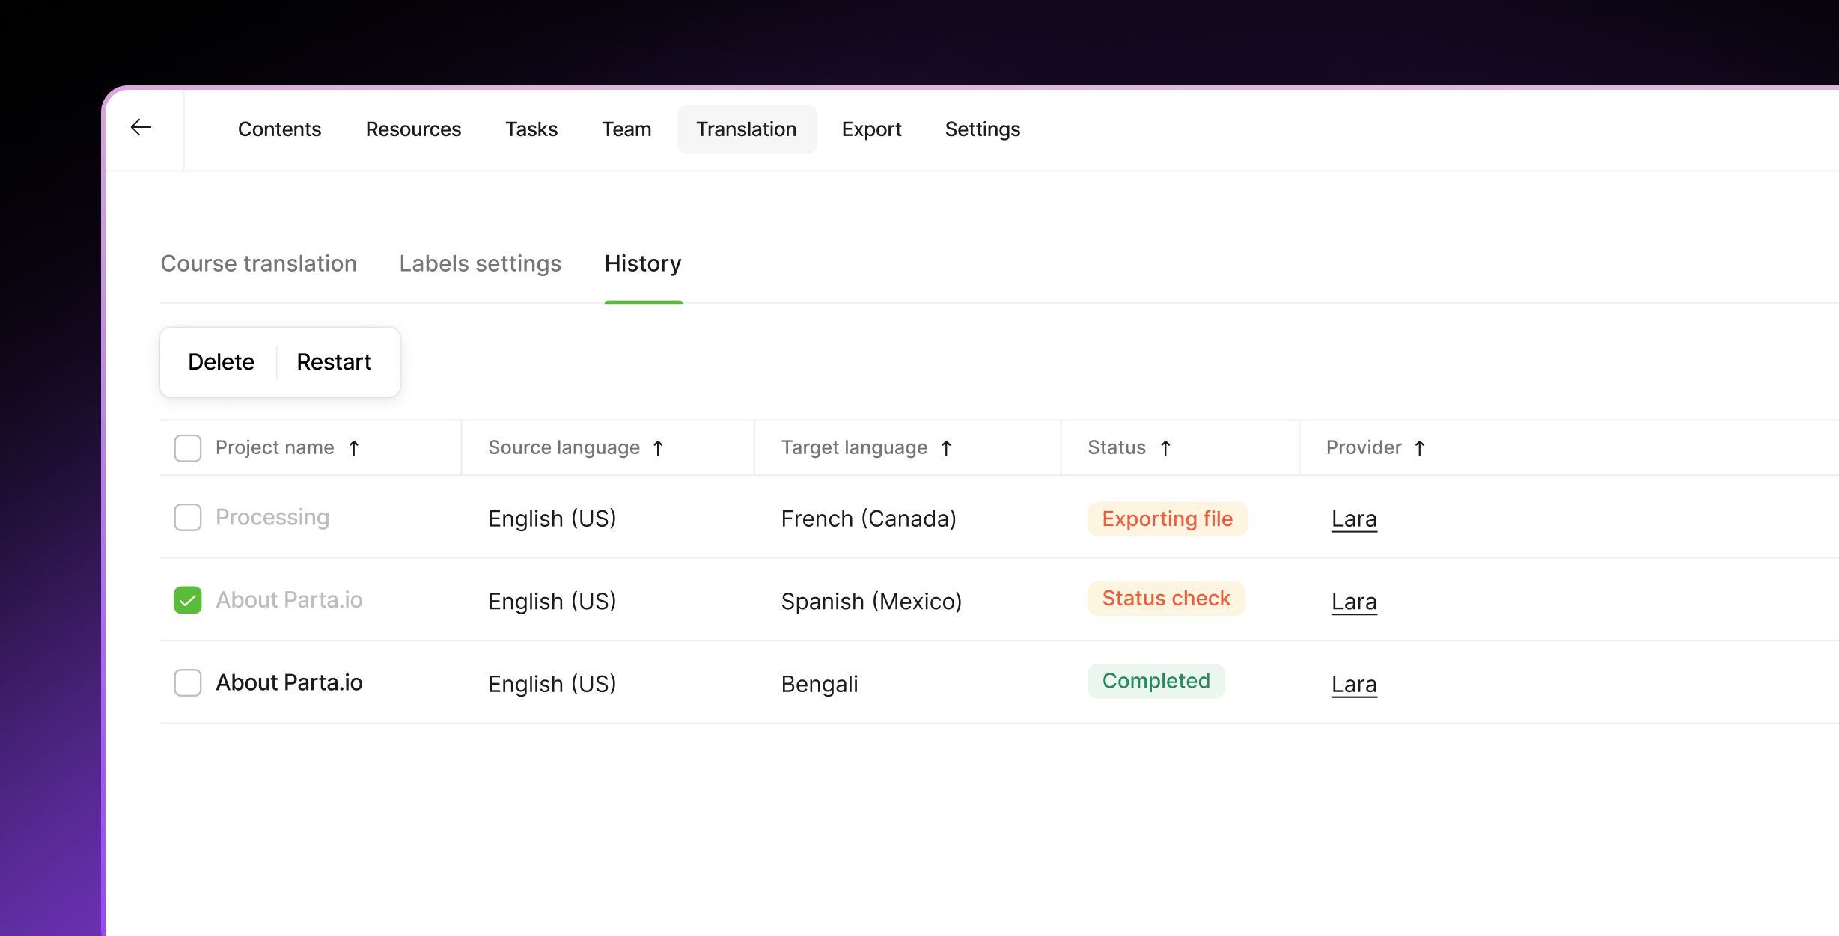This screenshot has width=1839, height=936.
Task: Sort by Project name arrow
Action: [354, 448]
